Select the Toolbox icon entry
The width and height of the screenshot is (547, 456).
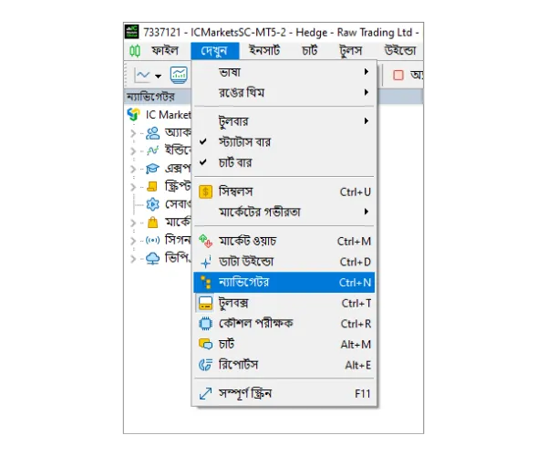click(205, 303)
